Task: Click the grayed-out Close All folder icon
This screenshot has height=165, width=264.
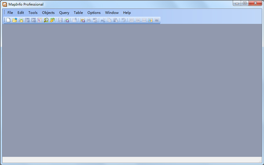Action: [x=74, y=20]
